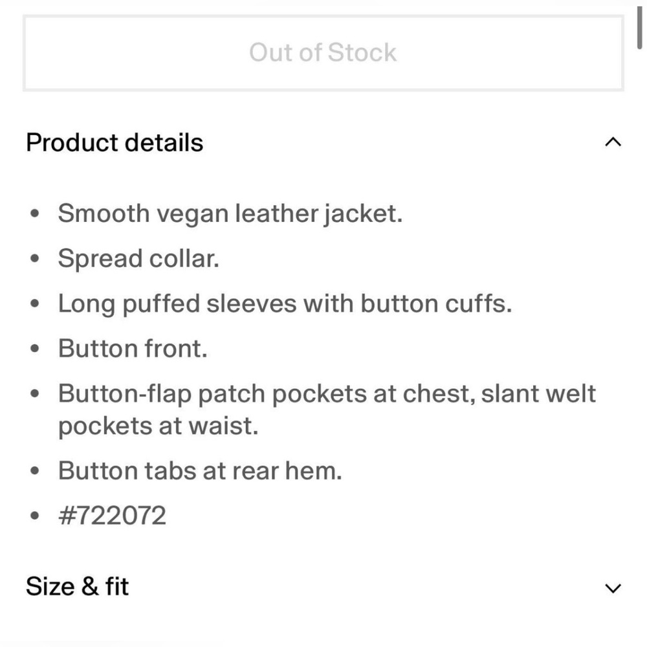Image resolution: width=647 pixels, height=647 pixels.
Task: Select the Button front bullet point
Action: pyautogui.click(x=132, y=347)
